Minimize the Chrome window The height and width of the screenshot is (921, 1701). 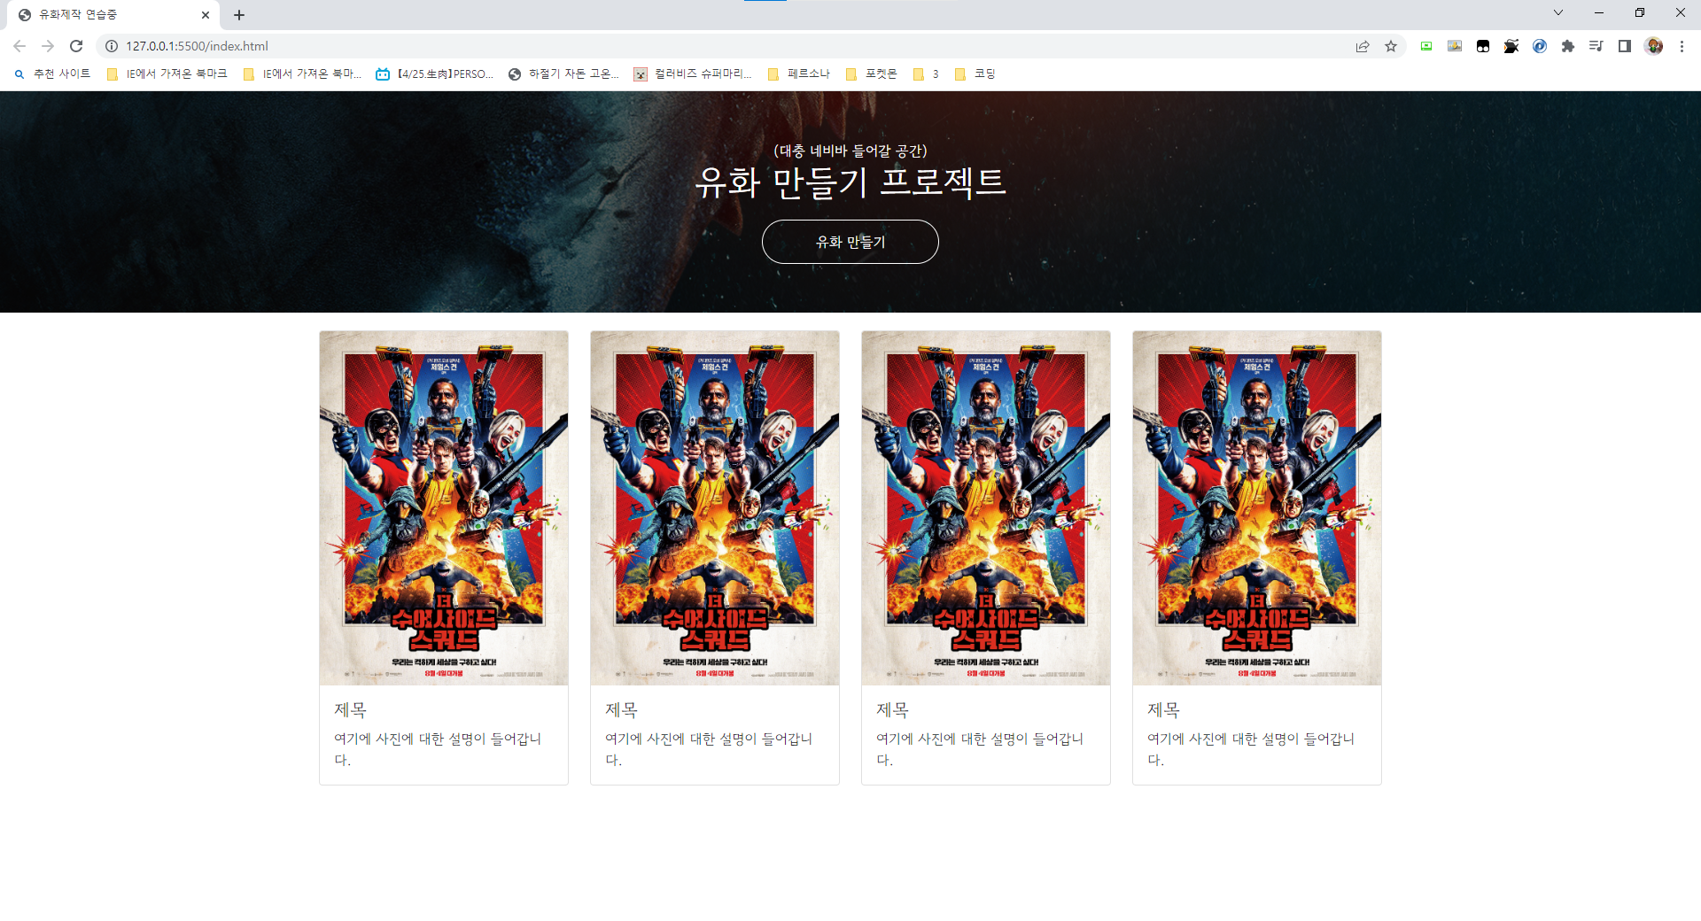coord(1599,12)
